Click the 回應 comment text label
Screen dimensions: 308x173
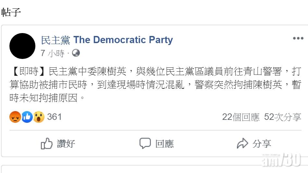(x=164, y=144)
